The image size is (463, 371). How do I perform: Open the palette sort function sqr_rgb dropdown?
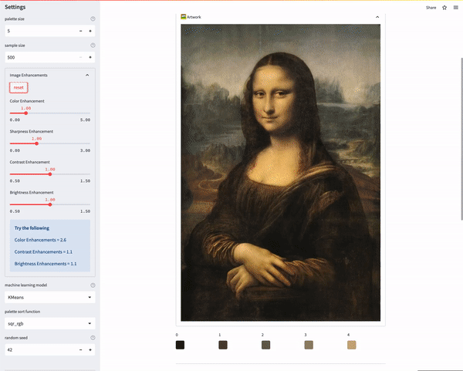(x=50, y=323)
